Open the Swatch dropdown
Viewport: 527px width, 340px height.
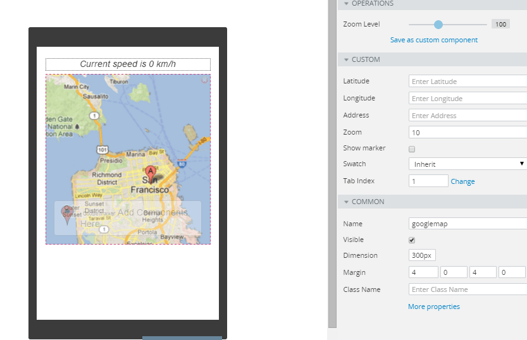point(468,164)
